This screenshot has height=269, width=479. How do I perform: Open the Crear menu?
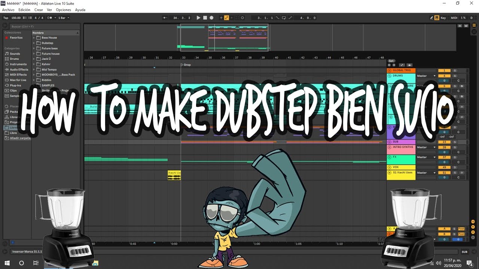coord(39,10)
